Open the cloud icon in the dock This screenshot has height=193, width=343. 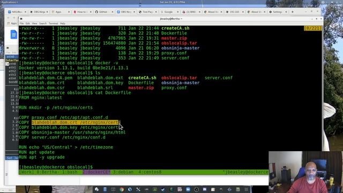96,189
